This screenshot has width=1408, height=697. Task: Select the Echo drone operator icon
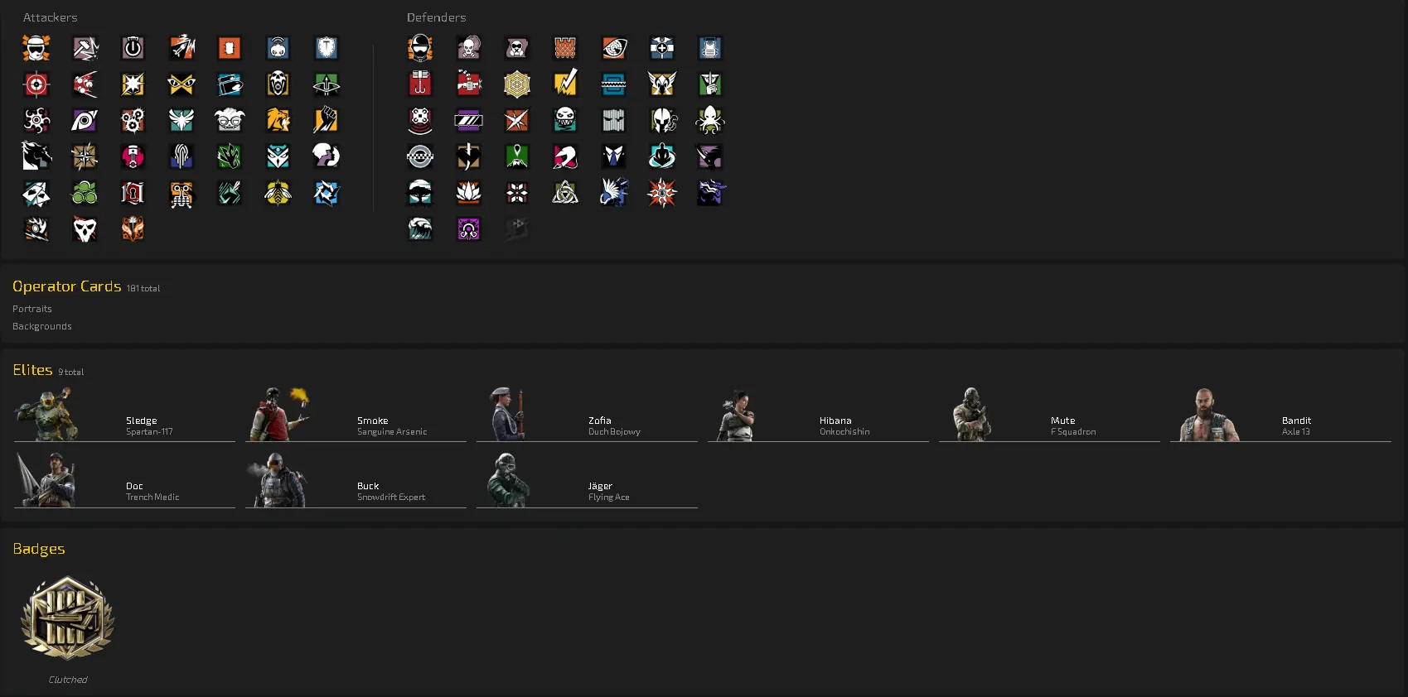pyautogui.click(x=420, y=121)
